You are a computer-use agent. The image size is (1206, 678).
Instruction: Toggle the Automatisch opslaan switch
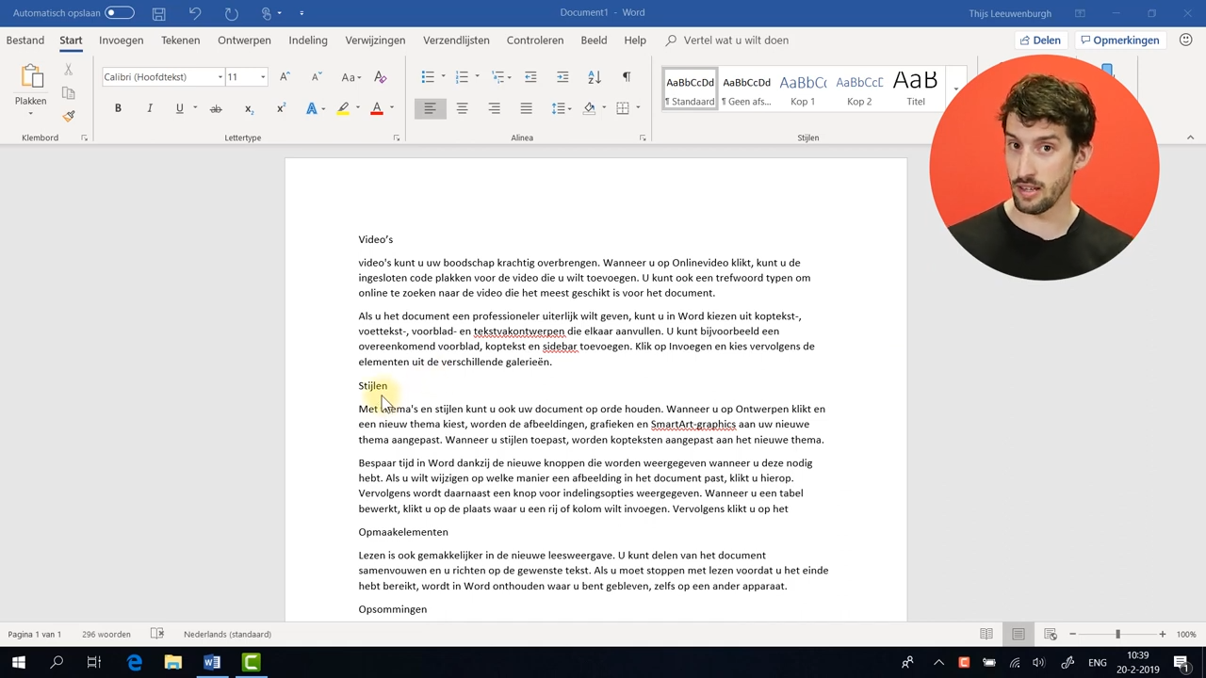click(x=120, y=13)
